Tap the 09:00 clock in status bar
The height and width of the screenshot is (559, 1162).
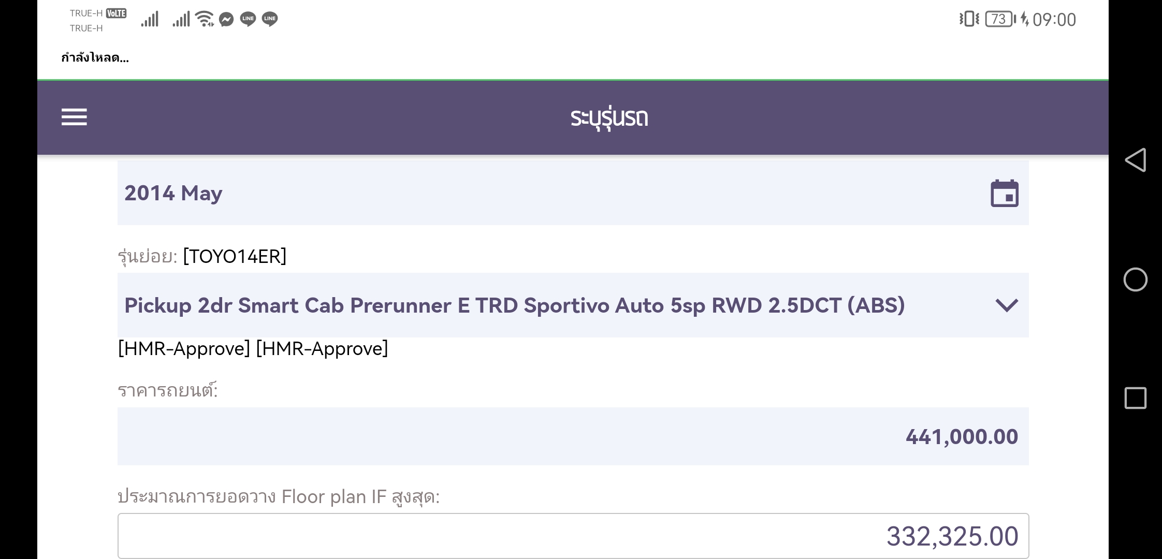[x=1054, y=20]
